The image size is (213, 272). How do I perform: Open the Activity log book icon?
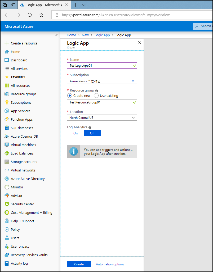pyautogui.click(x=7, y=264)
